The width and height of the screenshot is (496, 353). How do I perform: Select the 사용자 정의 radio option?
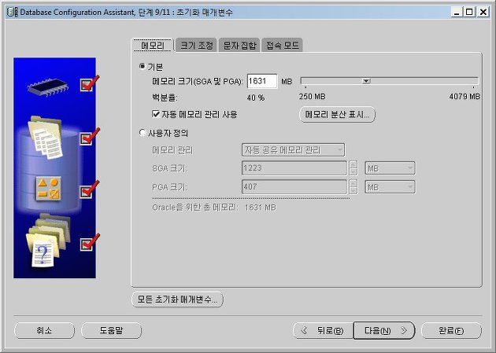[x=143, y=133]
